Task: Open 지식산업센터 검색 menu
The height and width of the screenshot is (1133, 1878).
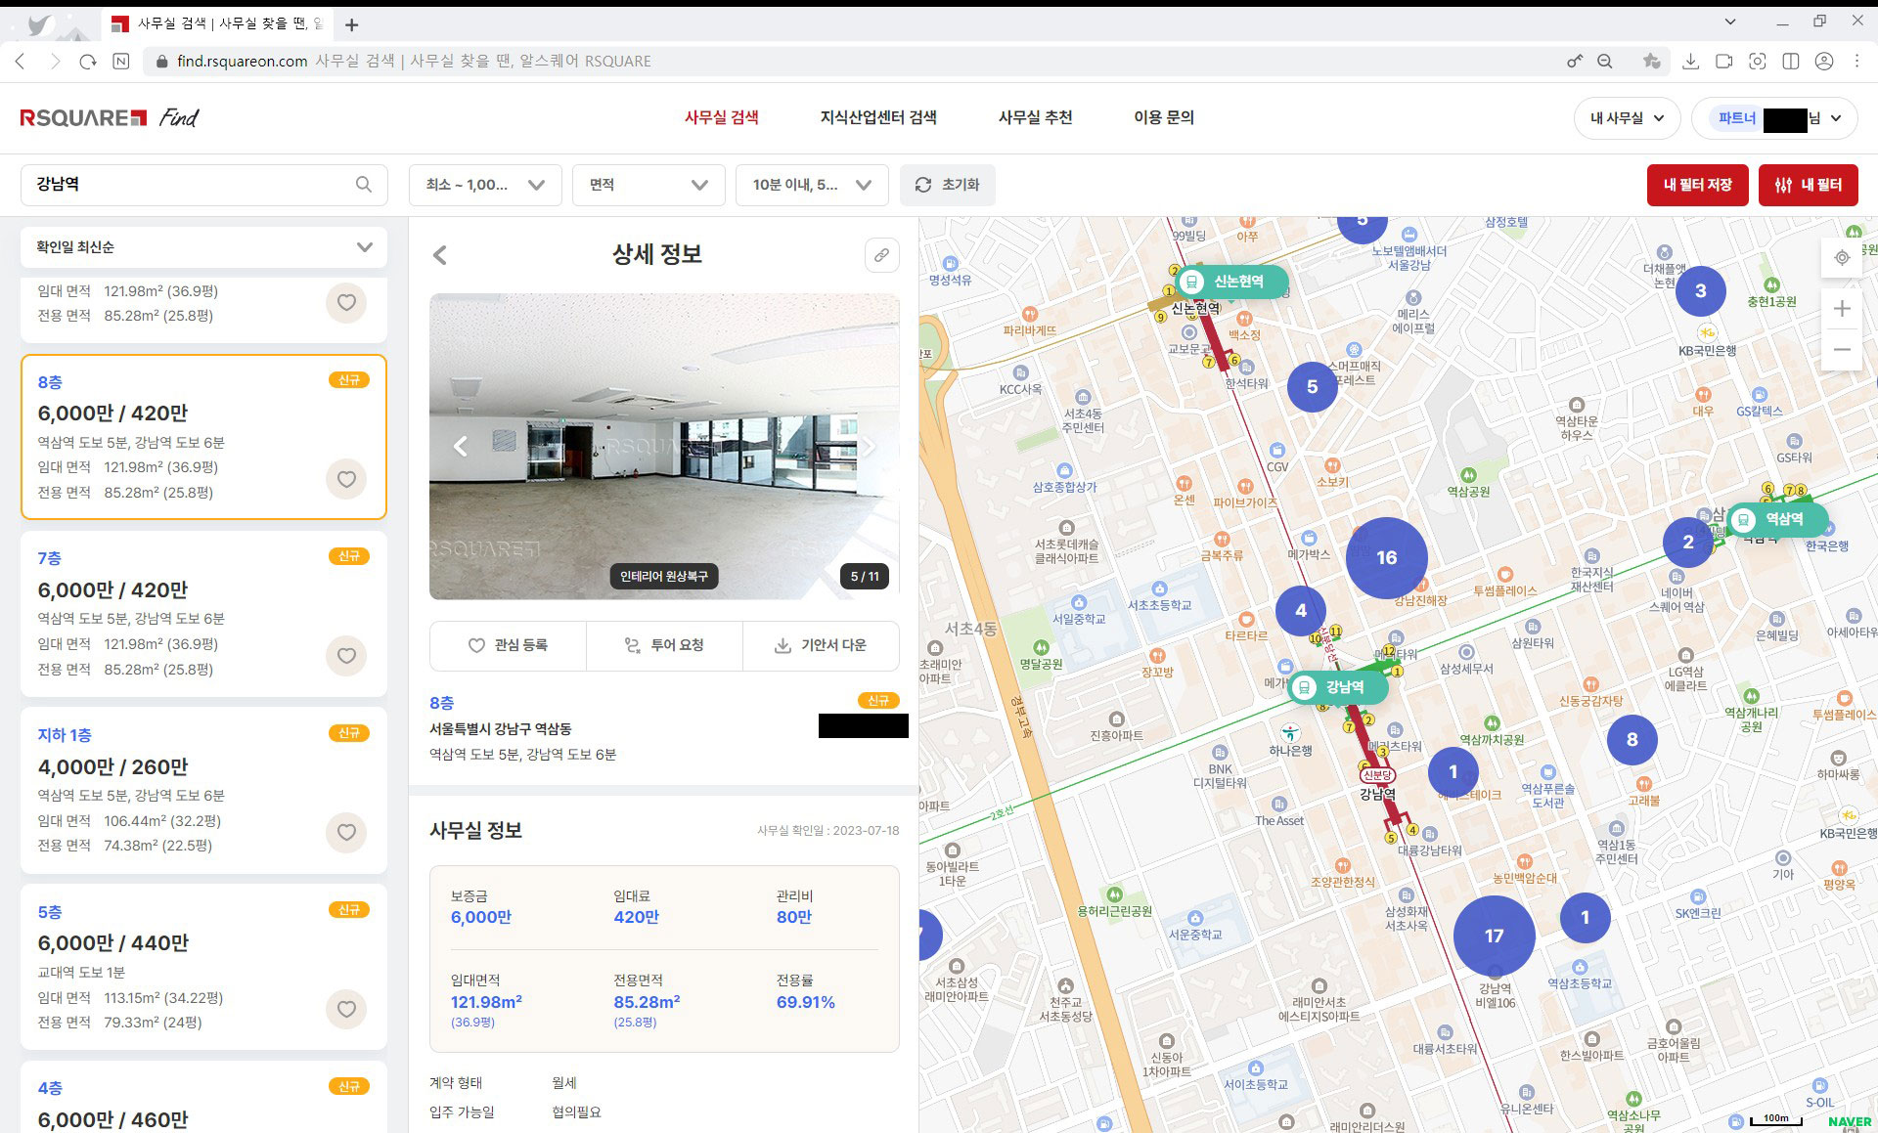Action: pos(877,117)
